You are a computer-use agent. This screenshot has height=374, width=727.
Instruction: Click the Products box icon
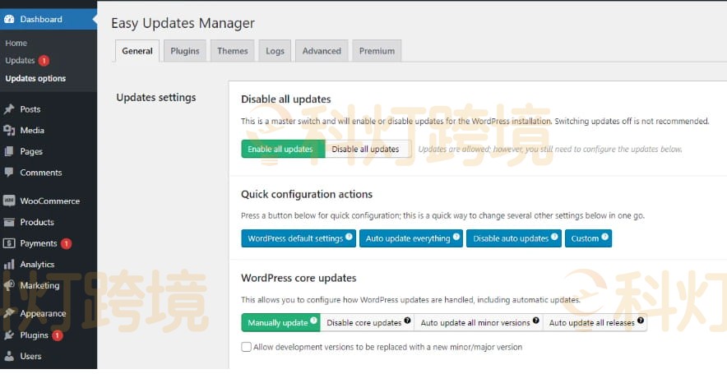tap(9, 222)
